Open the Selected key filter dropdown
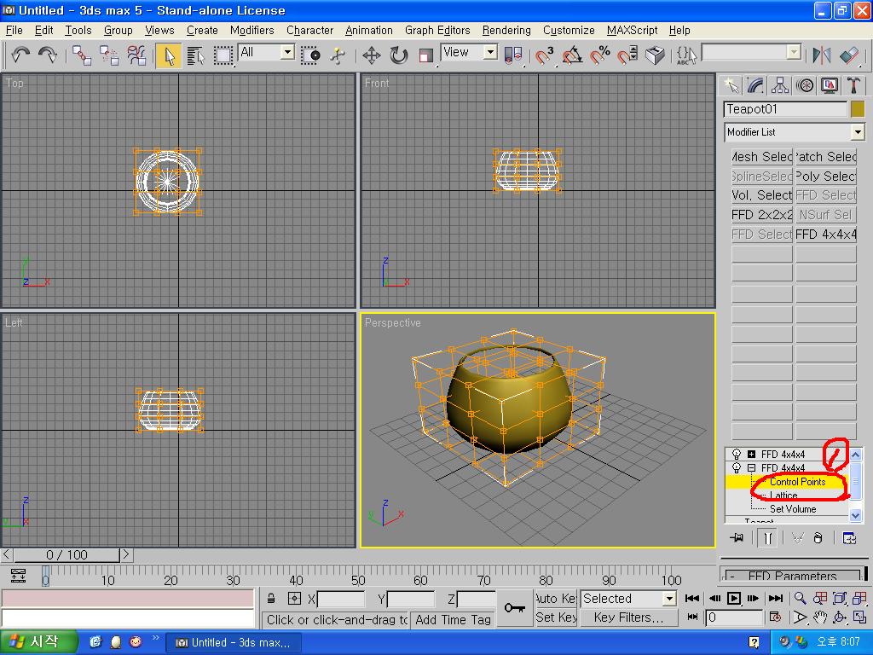This screenshot has height=655, width=873. 669,599
